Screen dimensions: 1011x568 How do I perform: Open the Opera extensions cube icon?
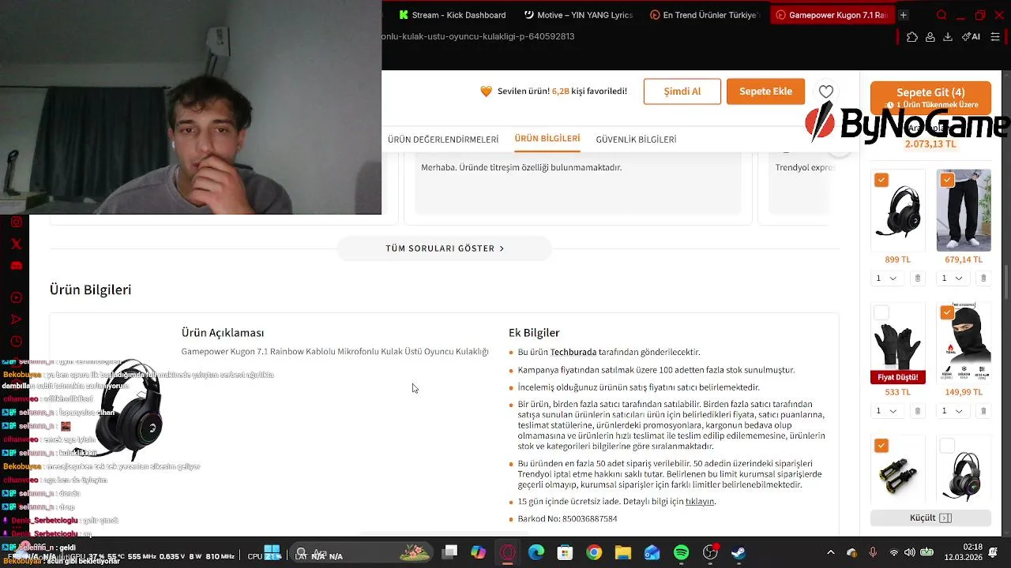(x=912, y=37)
